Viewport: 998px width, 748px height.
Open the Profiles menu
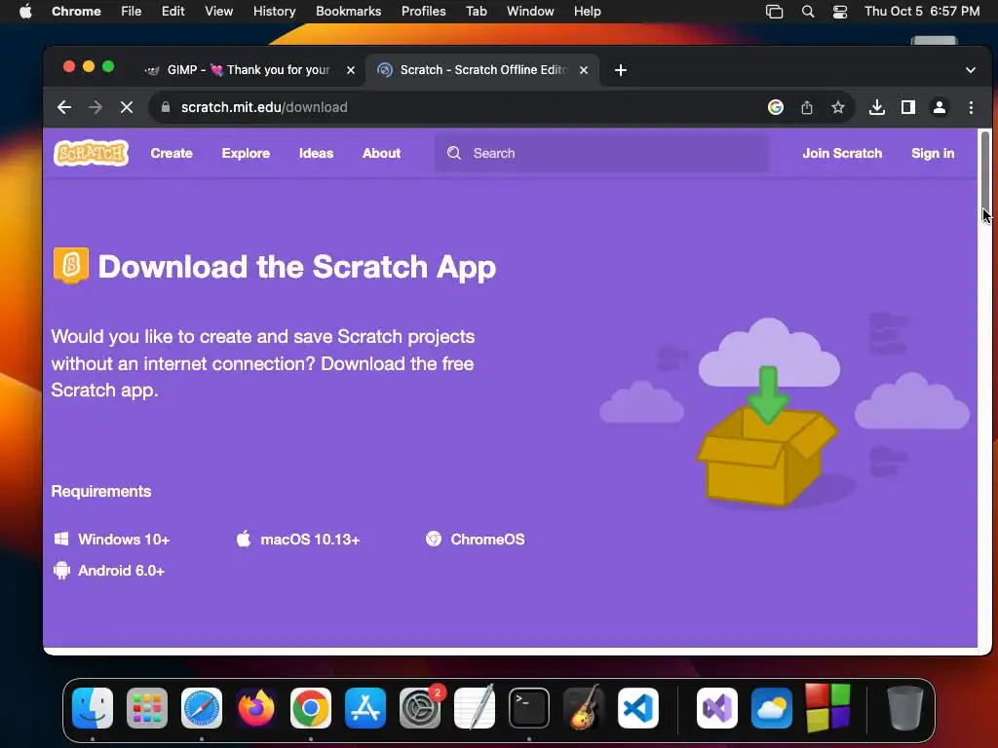pyautogui.click(x=424, y=12)
